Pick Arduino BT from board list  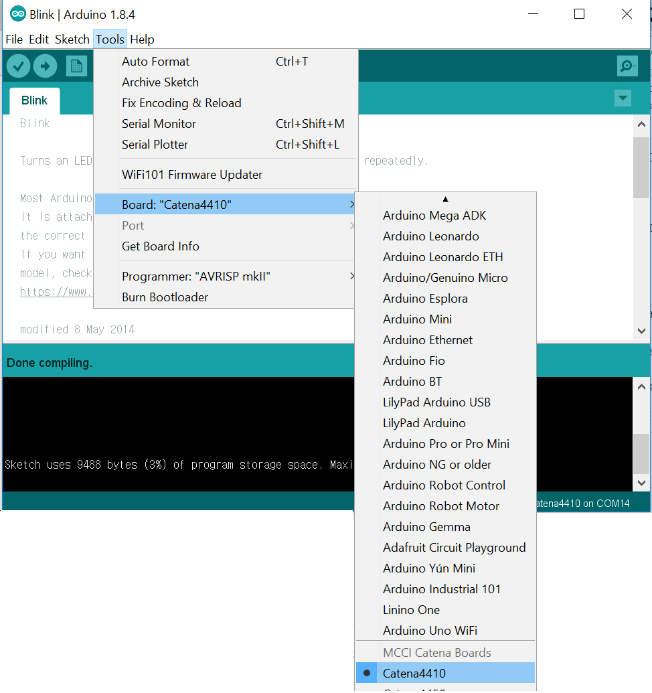tap(445, 382)
